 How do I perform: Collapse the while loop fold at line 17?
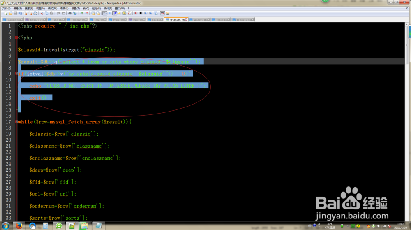pyautogui.click(x=16, y=122)
